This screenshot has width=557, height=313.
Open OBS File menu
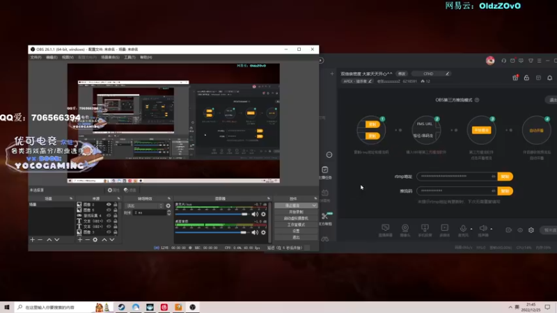tap(36, 57)
